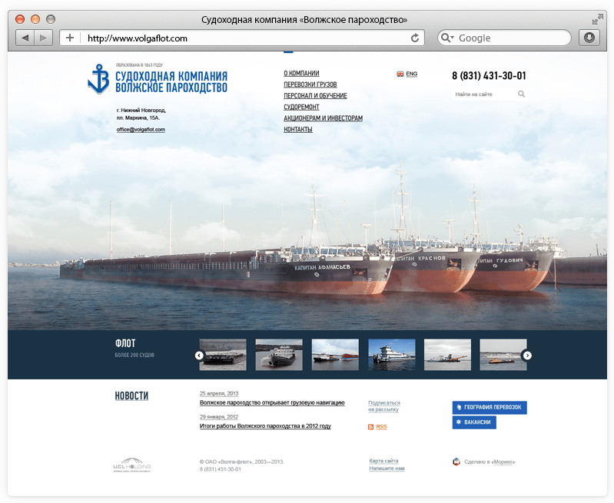Click the География перевозок button
Viewport: 614px width, 503px height.
pos(490,408)
